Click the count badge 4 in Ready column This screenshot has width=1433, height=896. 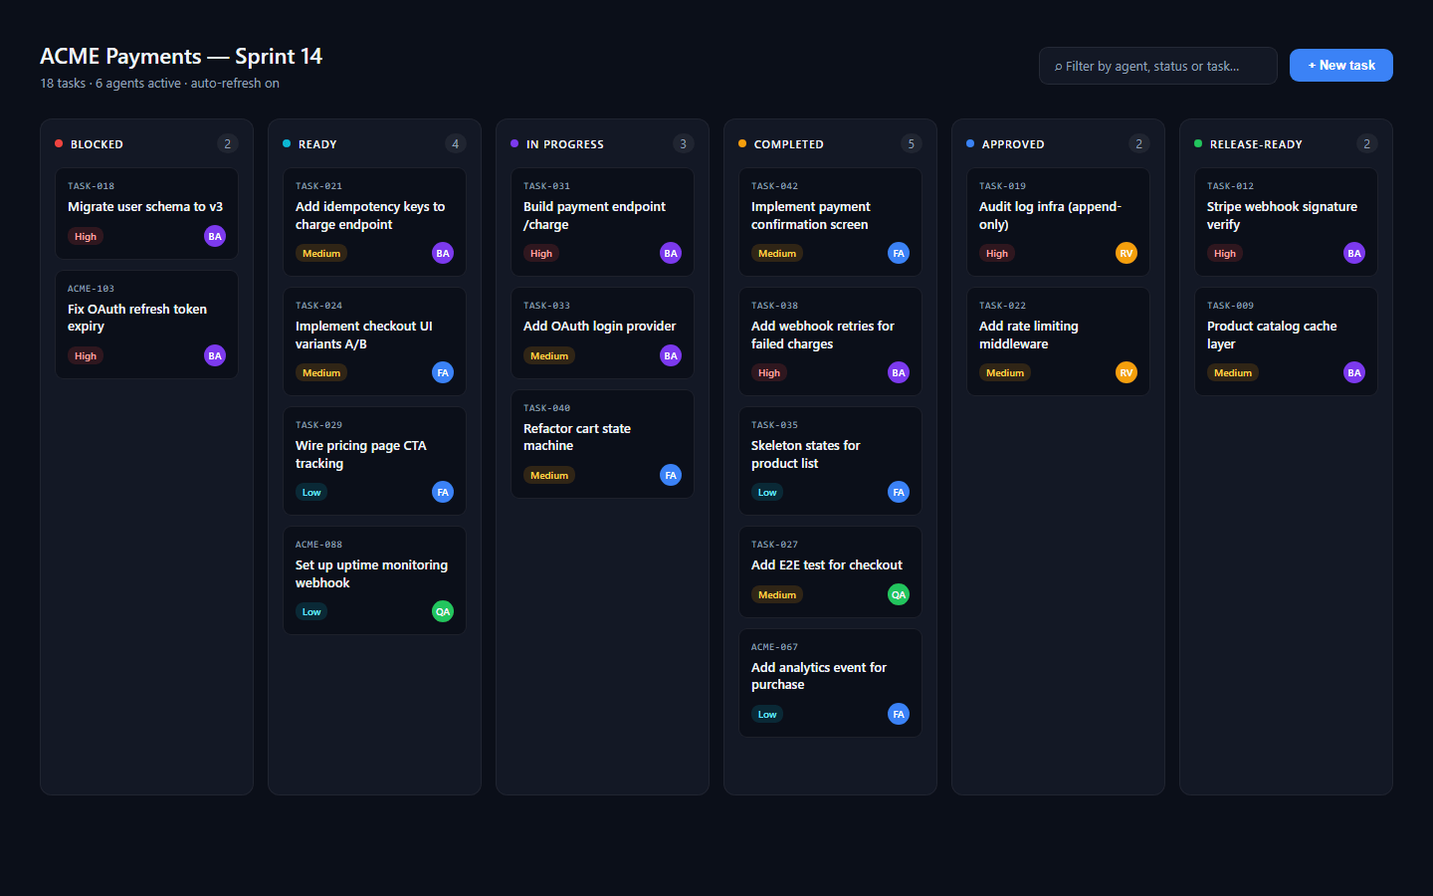click(x=456, y=143)
